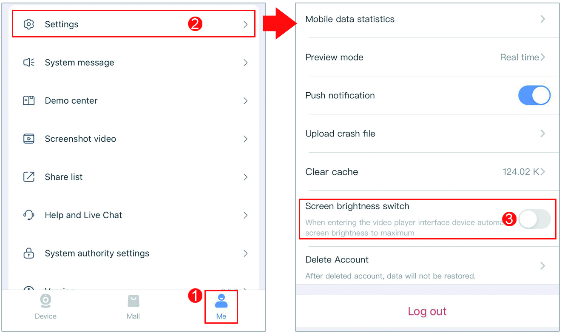Open the Demo center chevron arrow

click(x=245, y=101)
